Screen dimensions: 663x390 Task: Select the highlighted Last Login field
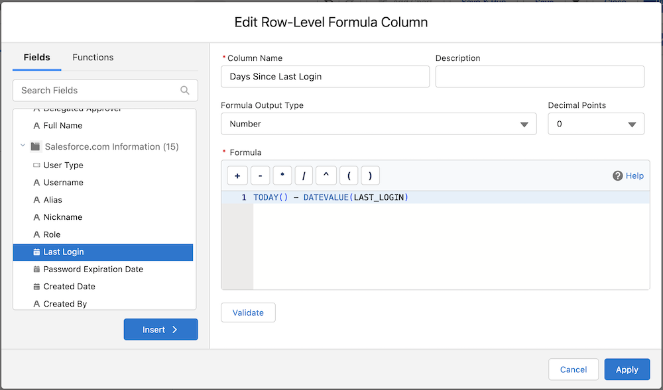point(103,252)
